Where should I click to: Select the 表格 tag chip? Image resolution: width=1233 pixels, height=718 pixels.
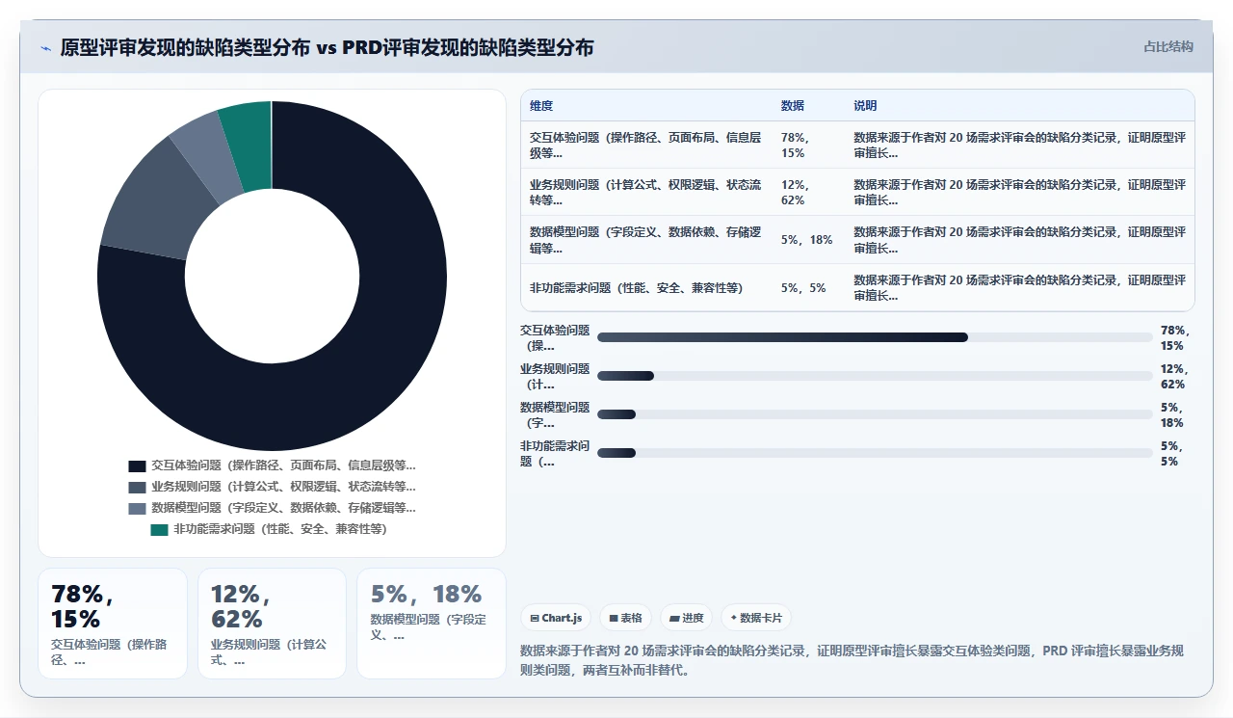pos(625,618)
